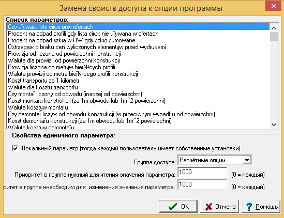This screenshot has height=218, width=284.
Task: Click the green checkmark OK button
Action: 178,206
